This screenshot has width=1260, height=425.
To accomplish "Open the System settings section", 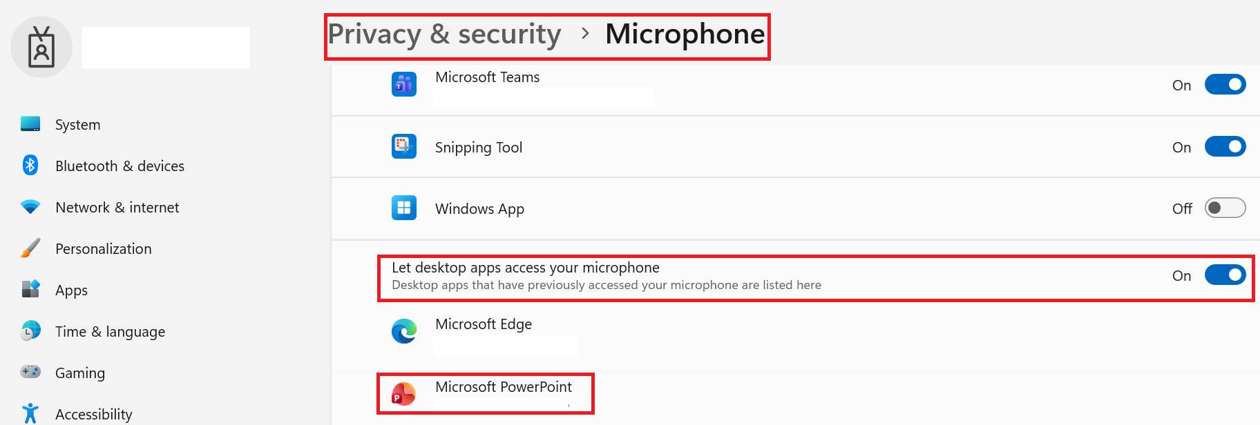I will coord(77,125).
